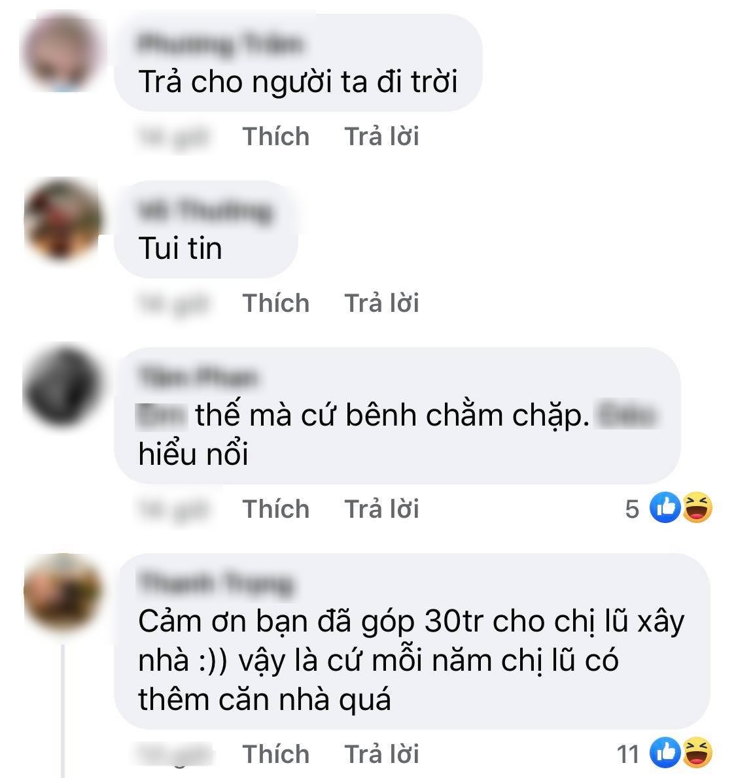Open avatar of '30tr cho chị' commenter
The image size is (736, 778).
tap(63, 592)
